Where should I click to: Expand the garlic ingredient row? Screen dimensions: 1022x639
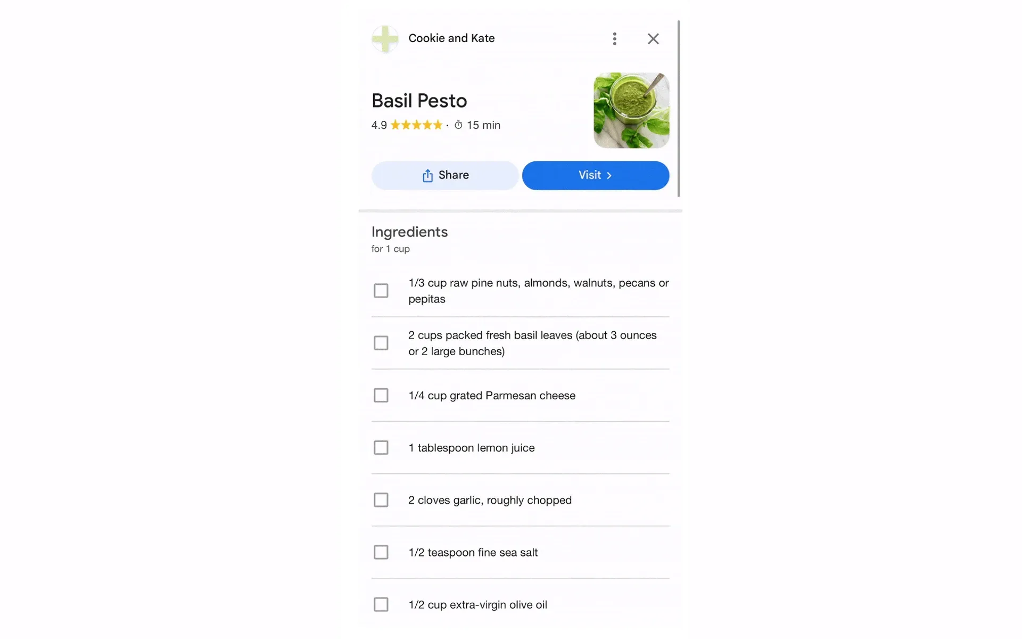click(520, 500)
